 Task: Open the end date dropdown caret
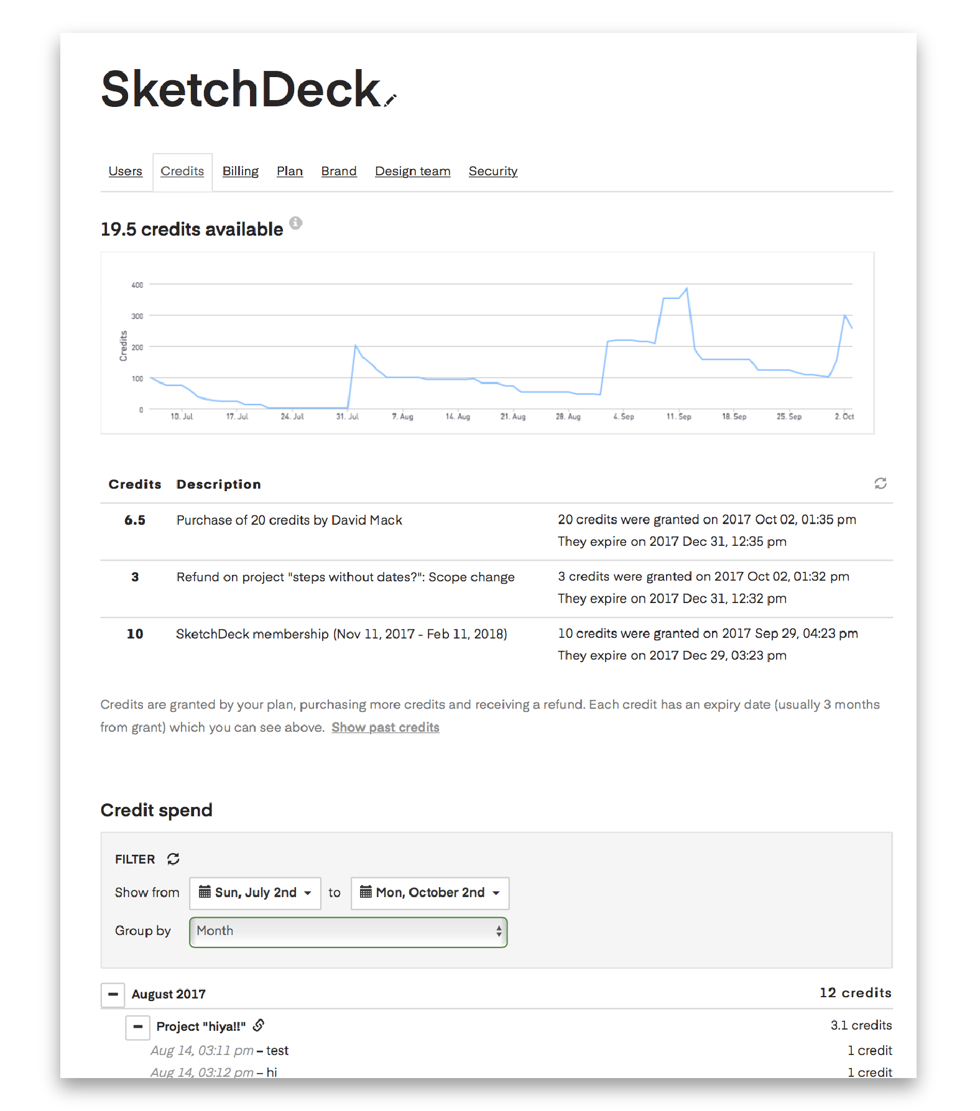(x=496, y=893)
